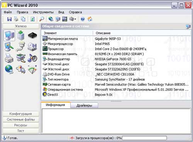193x142 pixels.
Task: Click the Описание column header
Action: [x=142, y=33]
